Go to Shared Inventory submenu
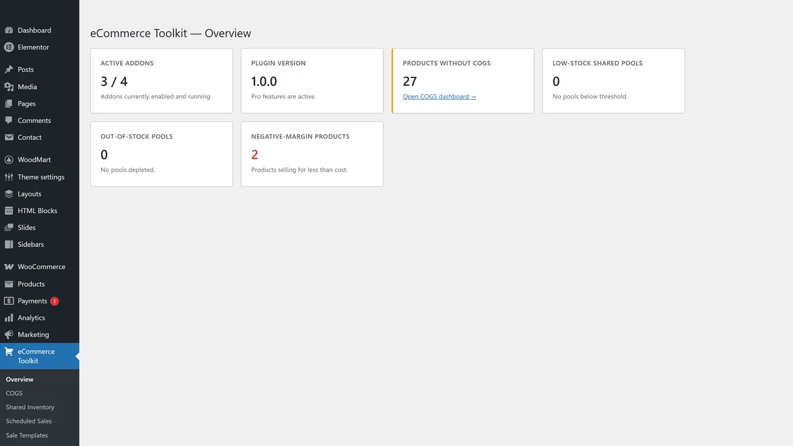This screenshot has height=446, width=793. (30, 407)
